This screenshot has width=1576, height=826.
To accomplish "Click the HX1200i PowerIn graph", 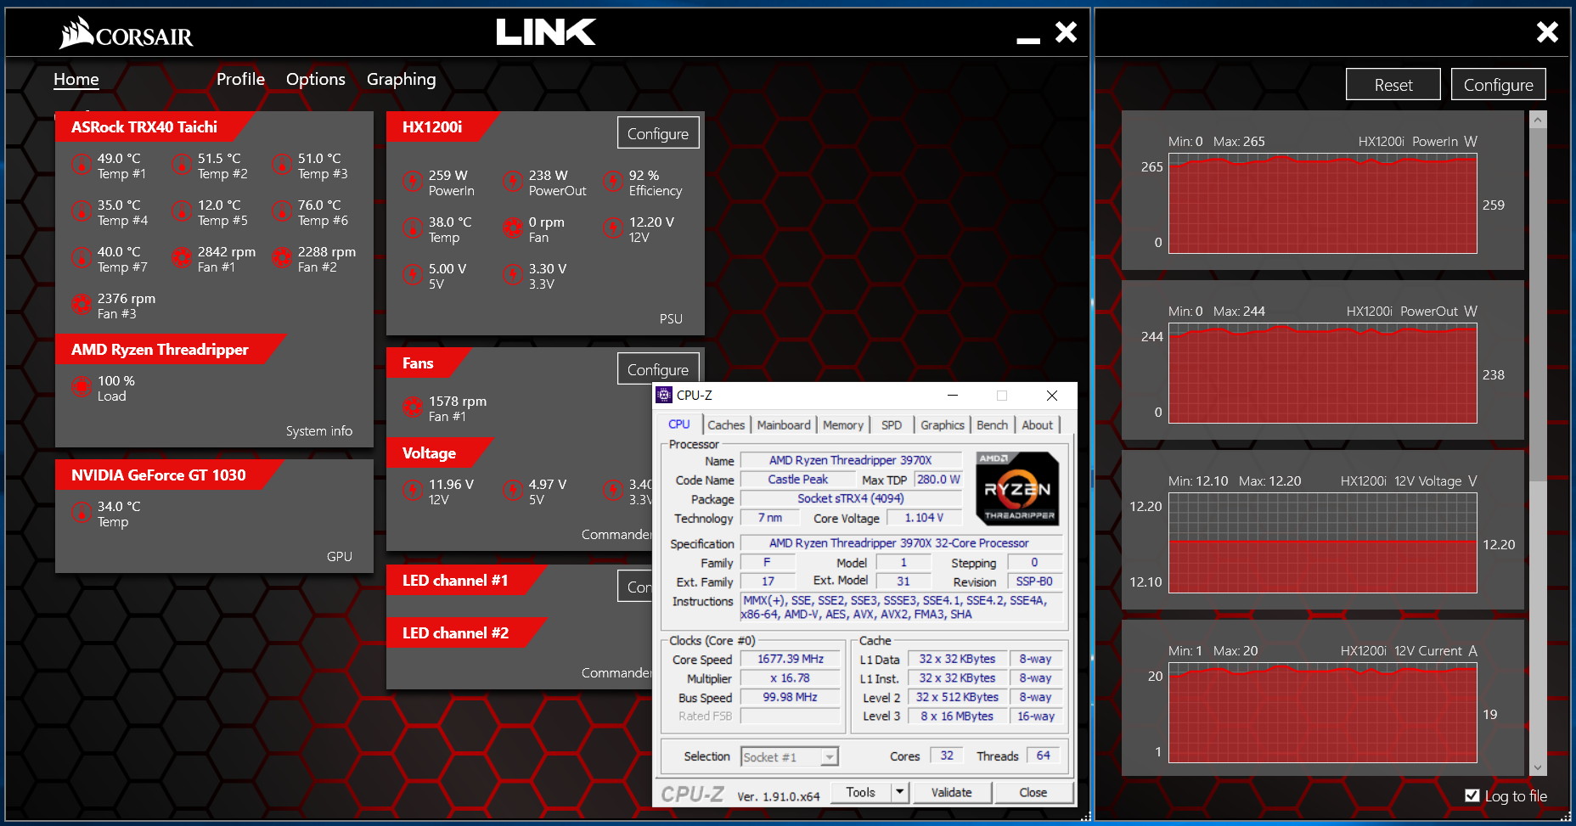I will [x=1323, y=204].
